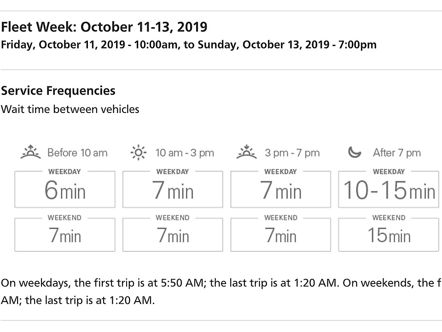
Task: Click the sunset icon beside 3 pm - 7 pm
Action: (x=247, y=152)
